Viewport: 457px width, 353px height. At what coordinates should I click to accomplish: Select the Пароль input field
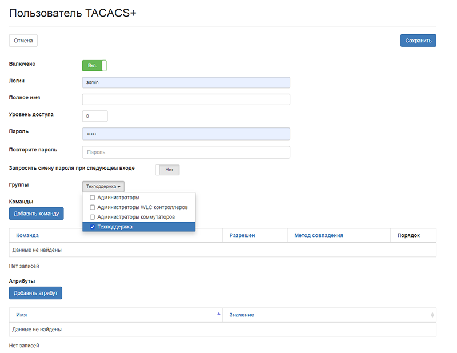pyautogui.click(x=186, y=134)
